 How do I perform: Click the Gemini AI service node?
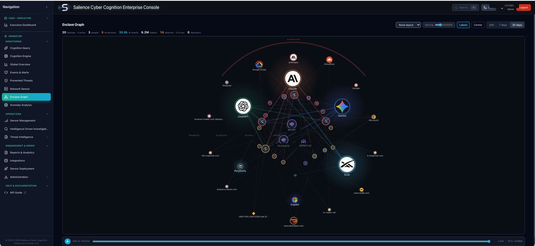tap(342, 106)
